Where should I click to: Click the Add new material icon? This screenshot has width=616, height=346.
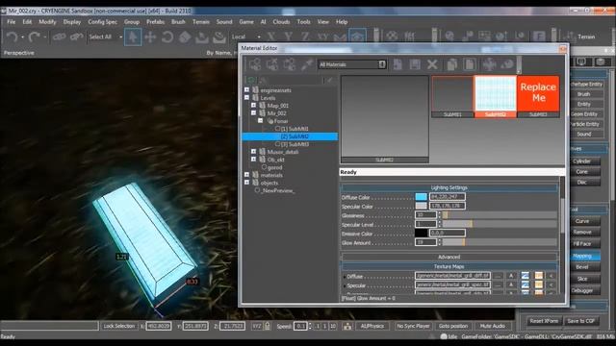click(398, 64)
